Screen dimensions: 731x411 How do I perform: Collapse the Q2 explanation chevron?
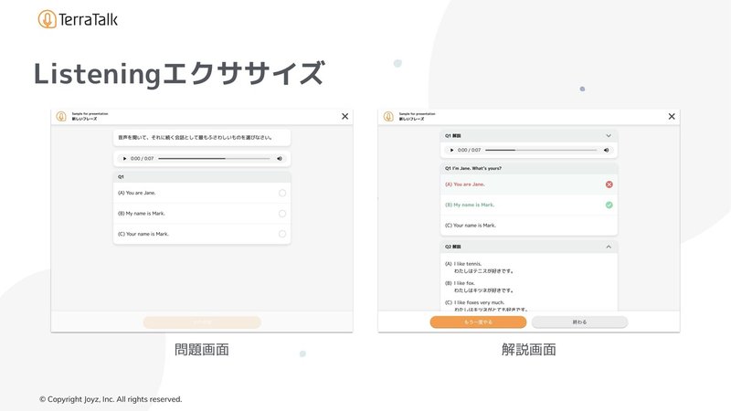click(x=609, y=247)
